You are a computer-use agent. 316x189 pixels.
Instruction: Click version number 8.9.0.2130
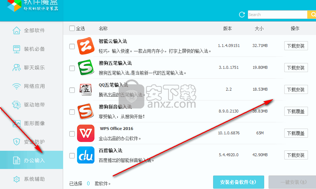point(228,111)
